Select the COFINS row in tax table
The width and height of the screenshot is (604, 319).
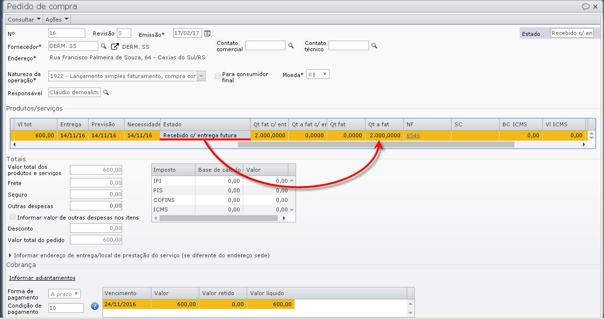coord(220,200)
